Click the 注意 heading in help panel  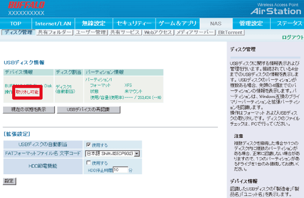coord(239,136)
